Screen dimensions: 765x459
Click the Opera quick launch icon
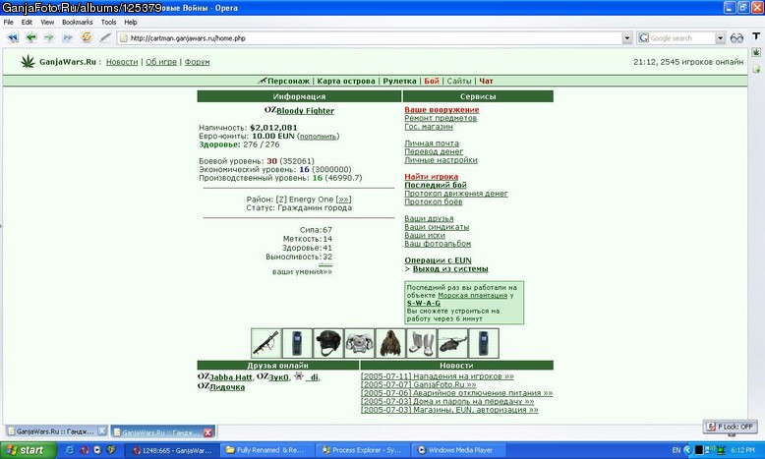pos(84,450)
